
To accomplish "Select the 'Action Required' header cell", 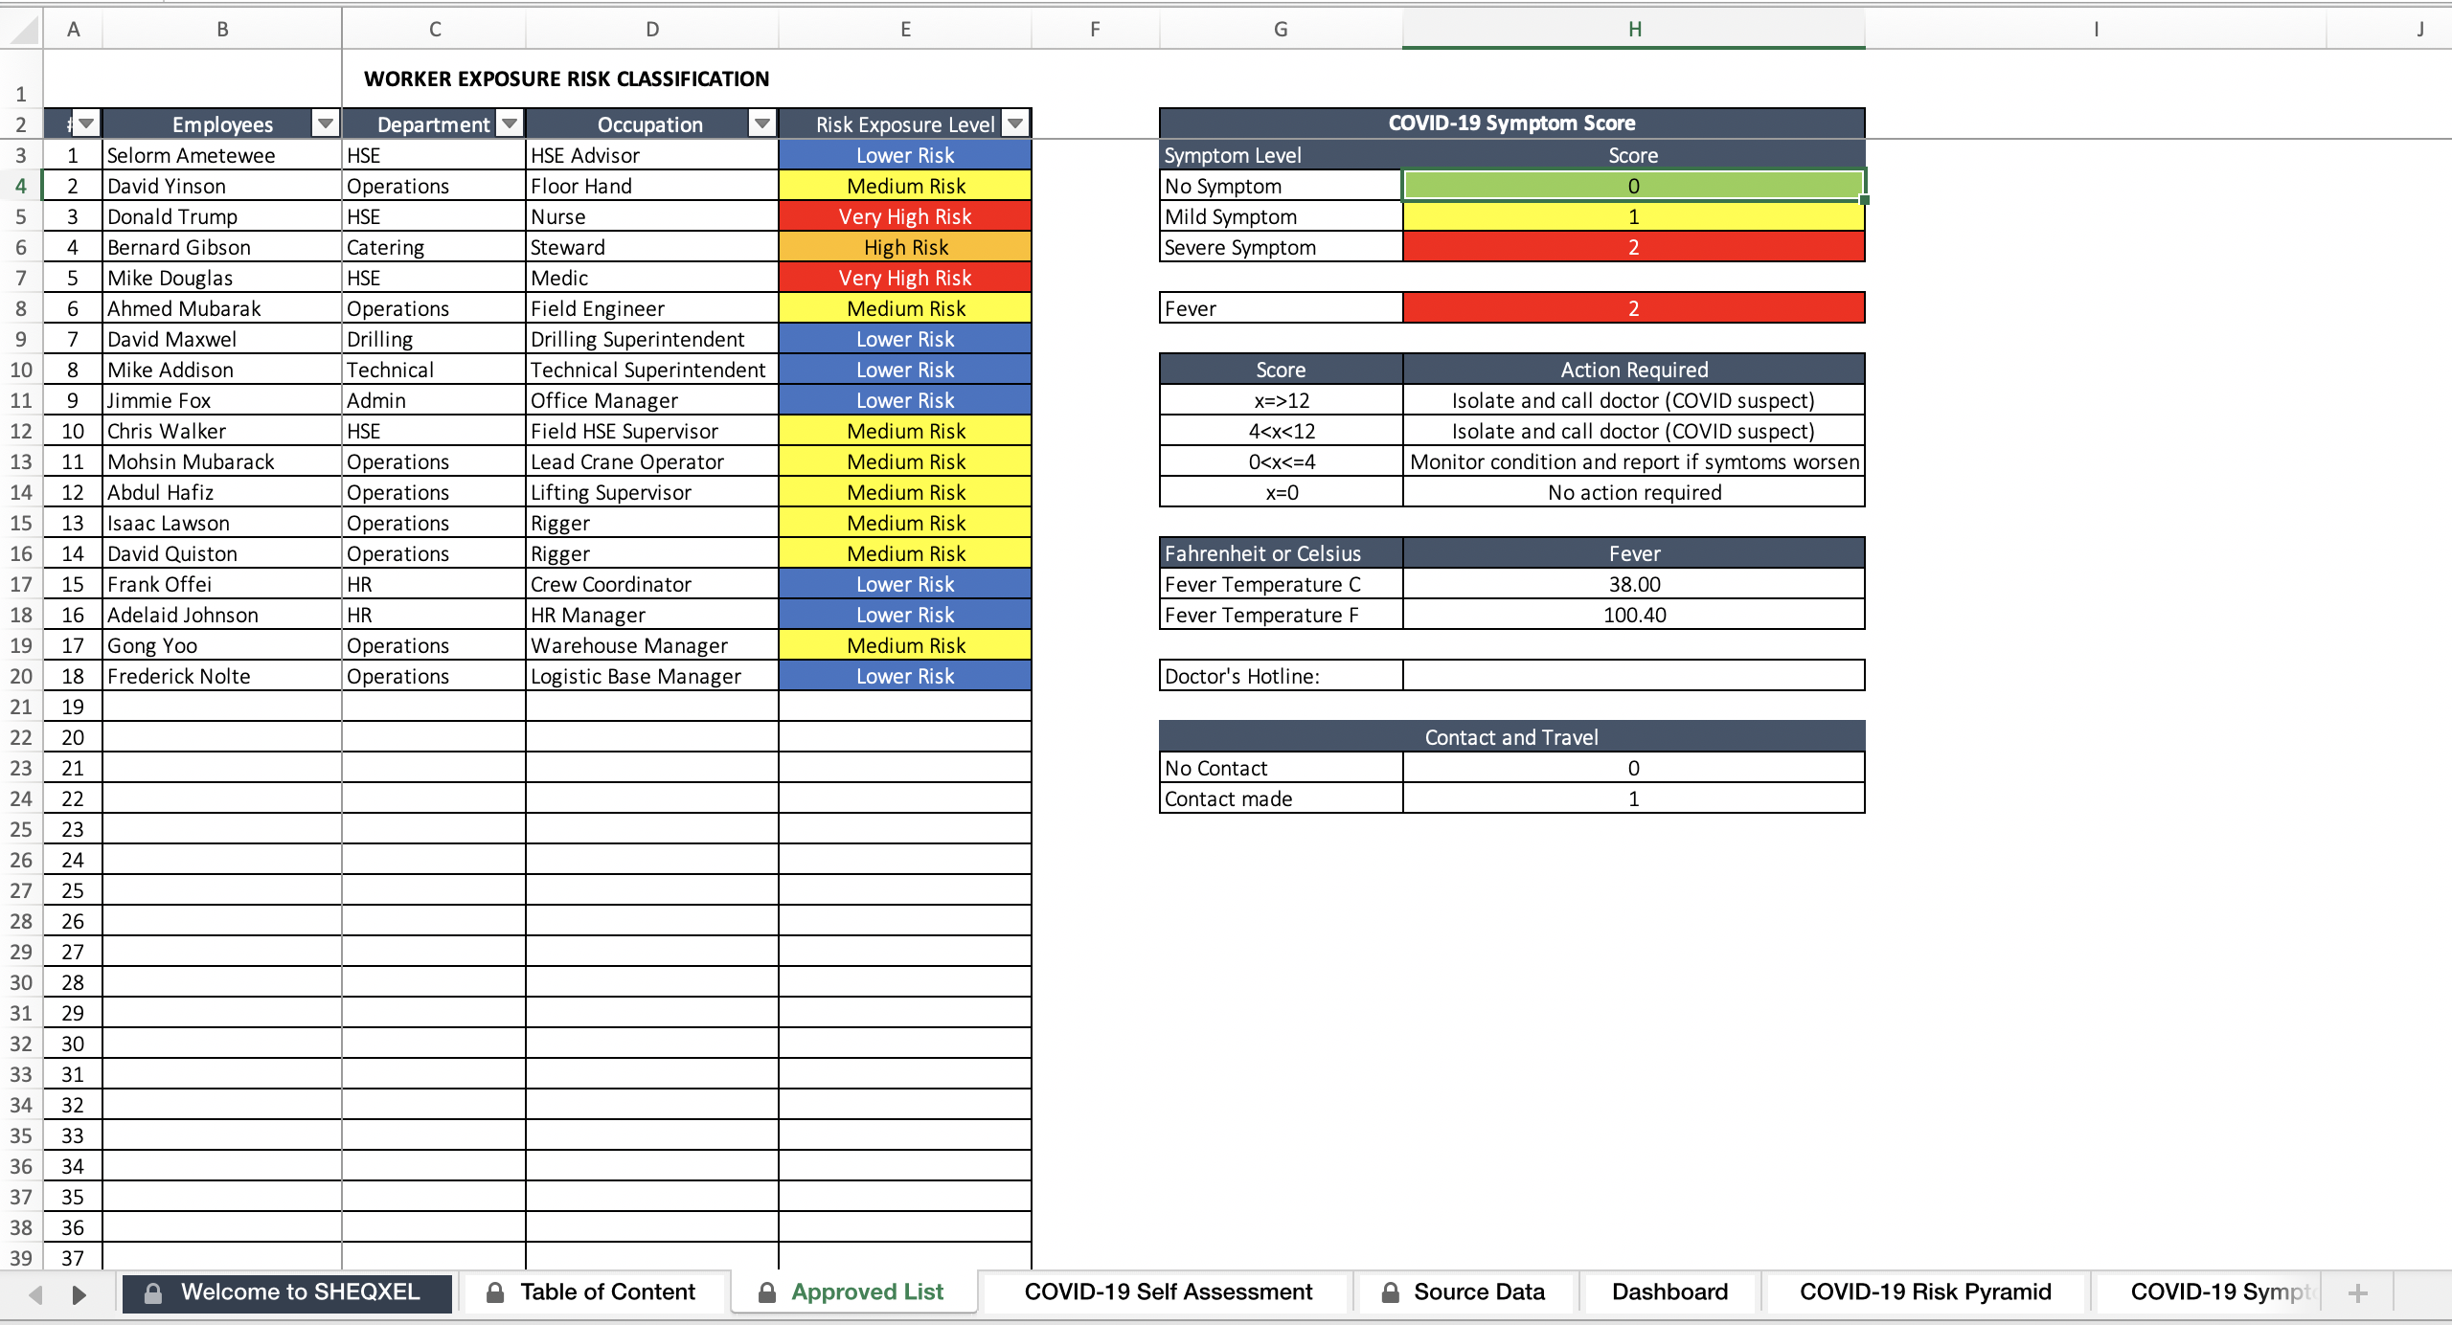I will [1634, 370].
